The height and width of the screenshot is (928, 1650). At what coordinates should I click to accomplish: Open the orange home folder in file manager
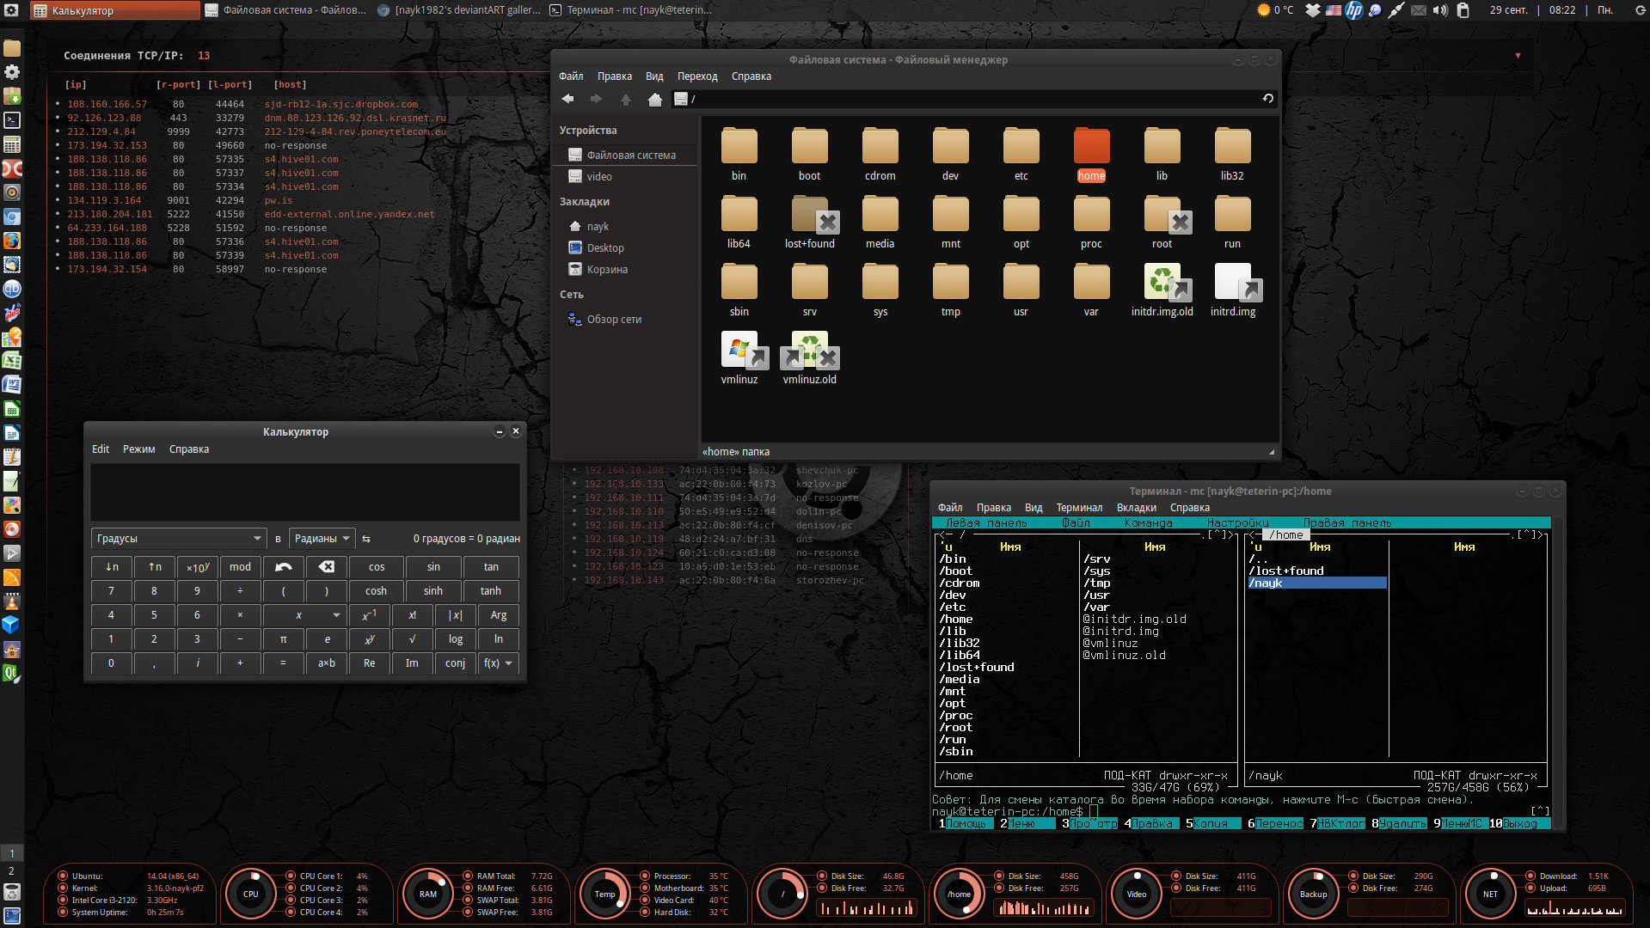(x=1091, y=146)
